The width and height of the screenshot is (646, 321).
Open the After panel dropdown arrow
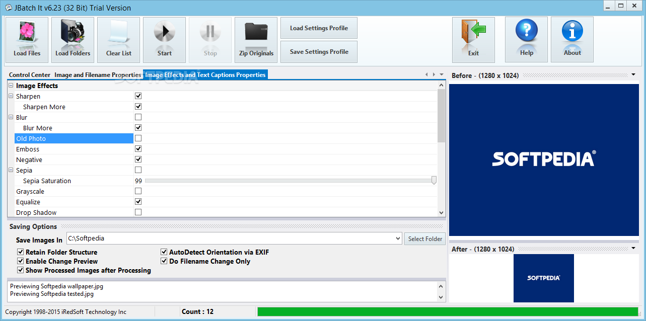(633, 249)
